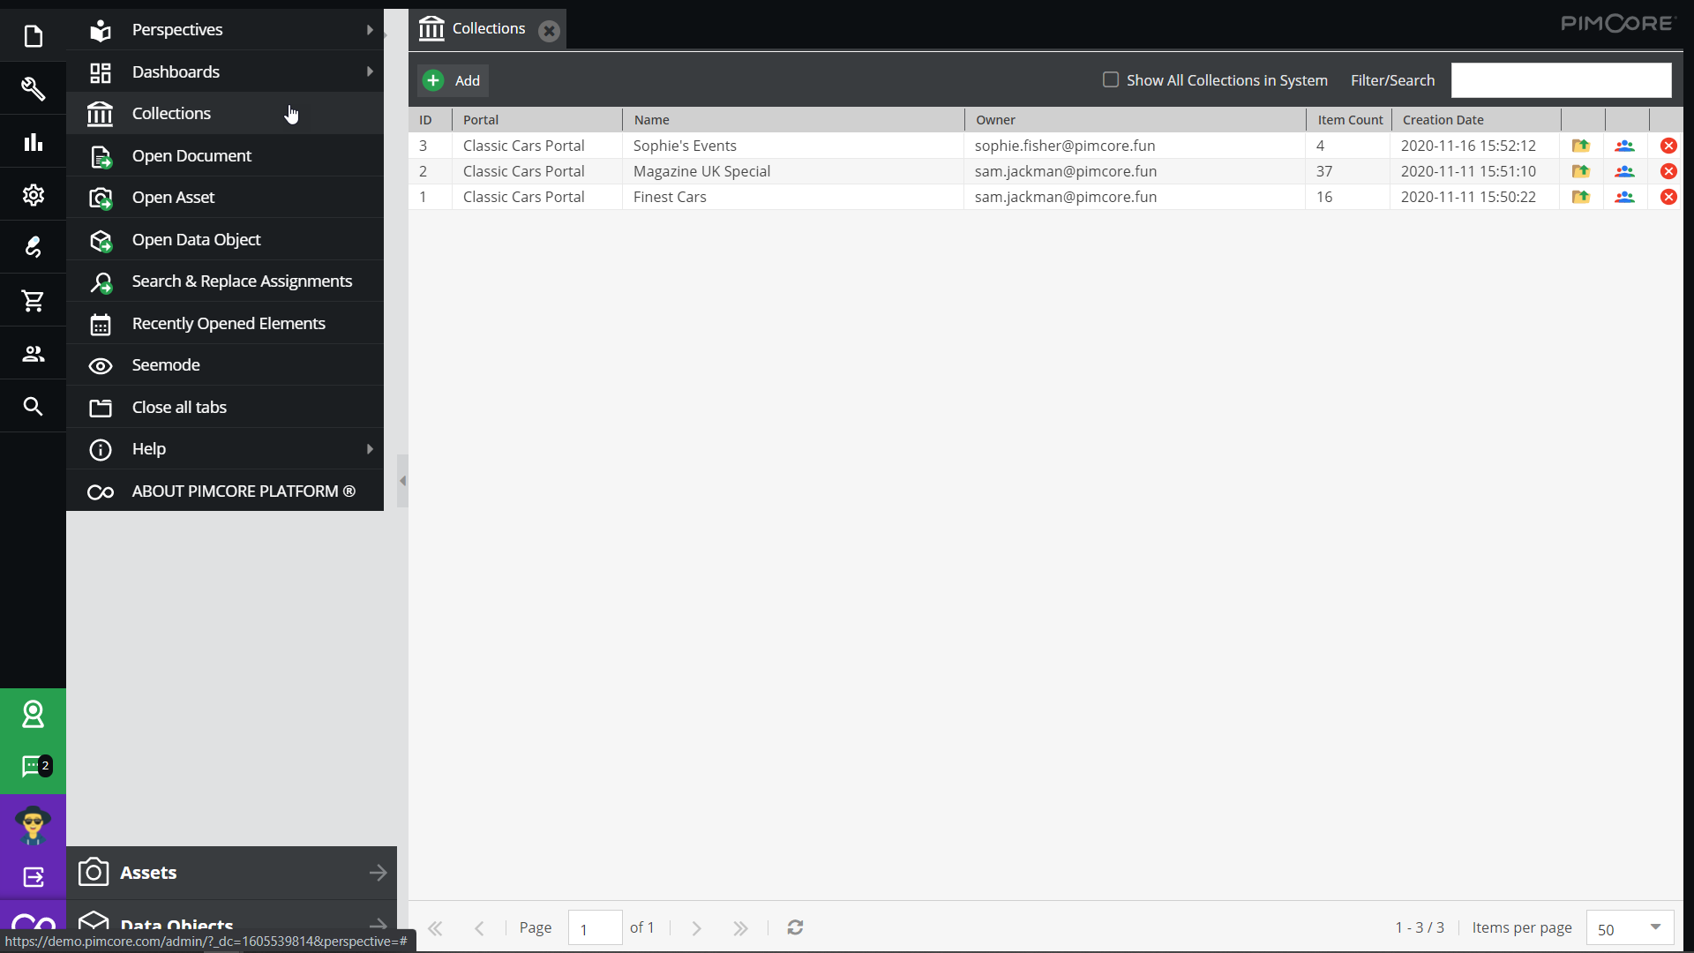1694x953 pixels.
Task: Open Recently Opened Elements
Action: coord(225,324)
